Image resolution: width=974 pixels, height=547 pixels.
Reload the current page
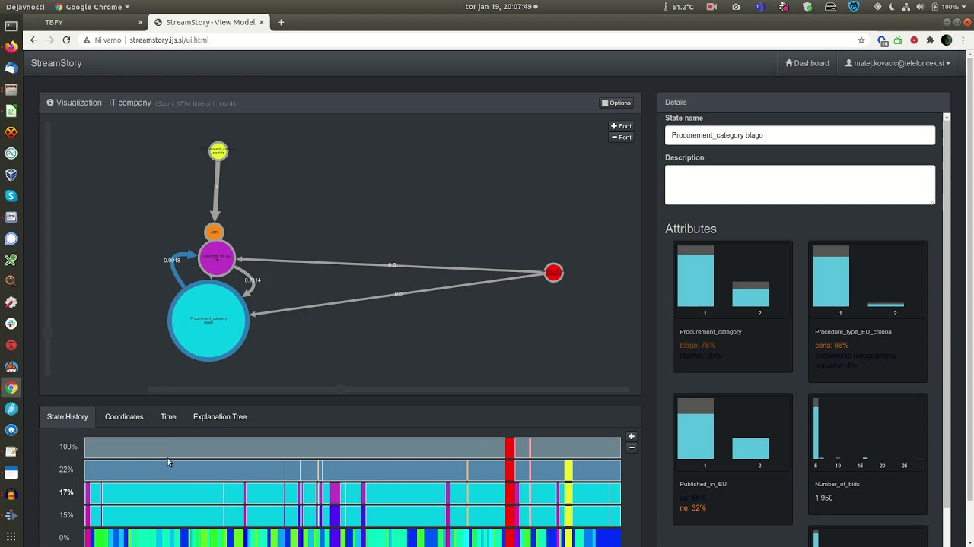pos(66,40)
